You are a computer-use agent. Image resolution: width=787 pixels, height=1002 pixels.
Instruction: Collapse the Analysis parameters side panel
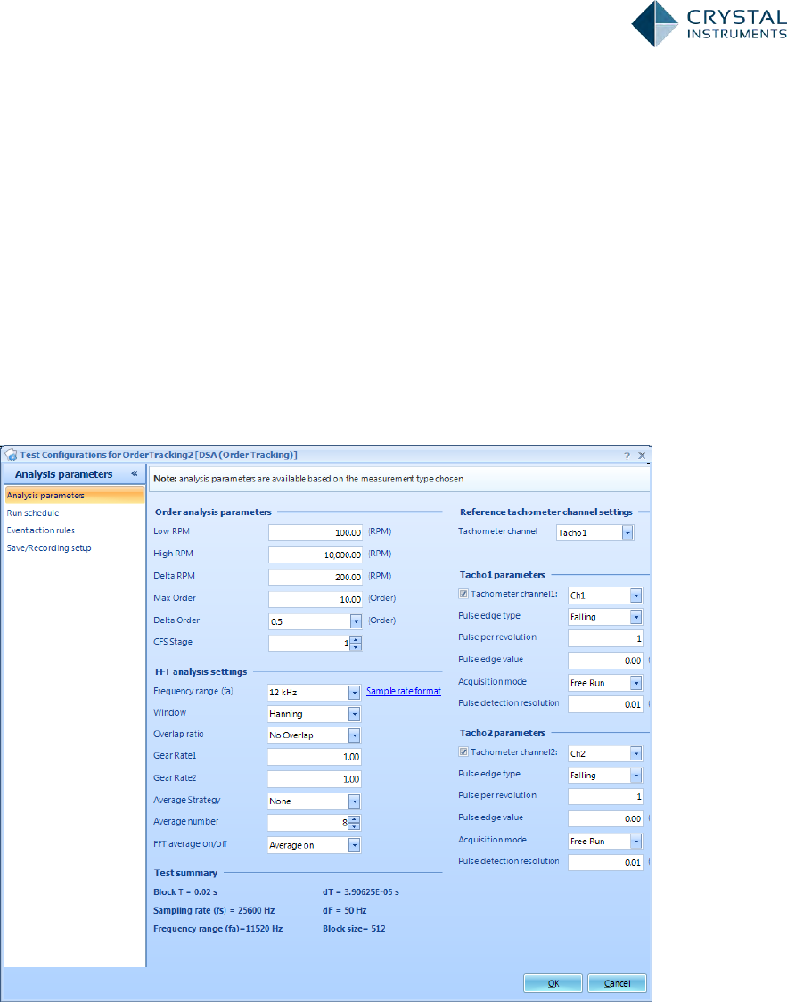[135, 473]
